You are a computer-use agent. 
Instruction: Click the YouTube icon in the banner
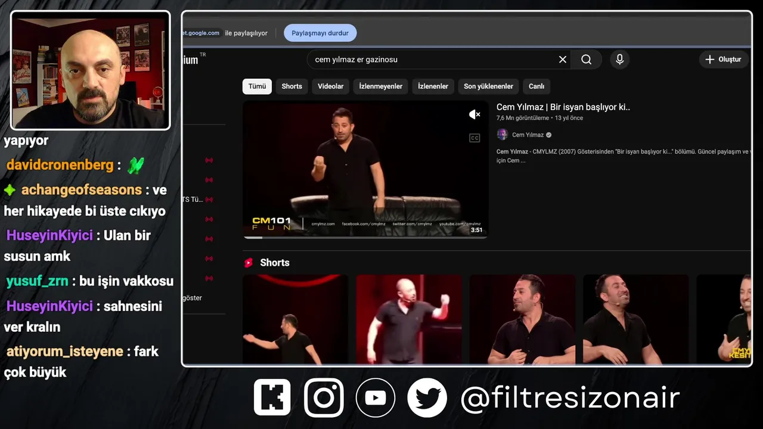pos(376,397)
